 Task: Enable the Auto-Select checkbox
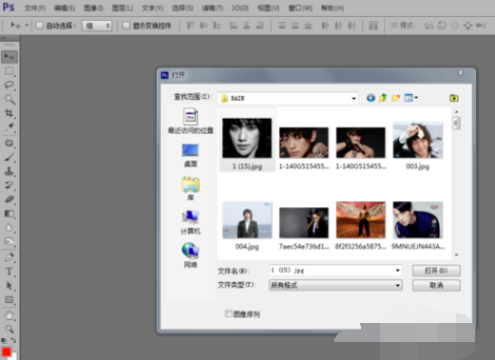[x=40, y=26]
